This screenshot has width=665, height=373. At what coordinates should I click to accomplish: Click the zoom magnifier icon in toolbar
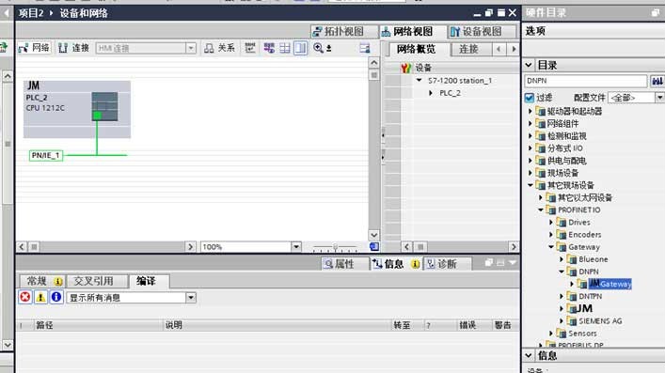click(318, 48)
